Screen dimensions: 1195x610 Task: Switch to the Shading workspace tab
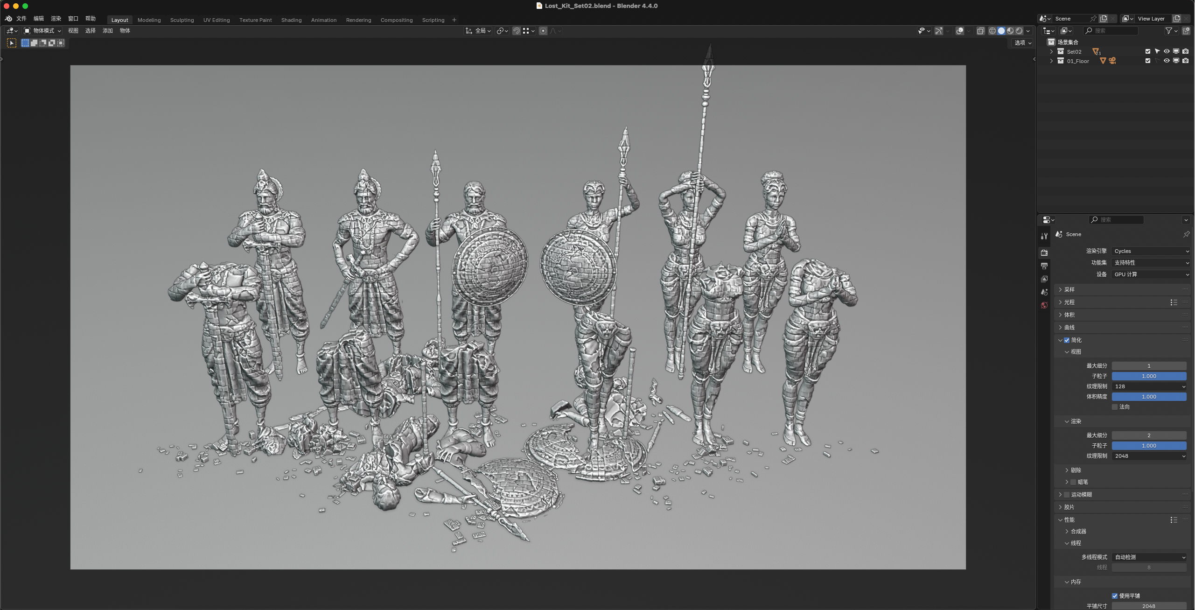click(x=291, y=20)
